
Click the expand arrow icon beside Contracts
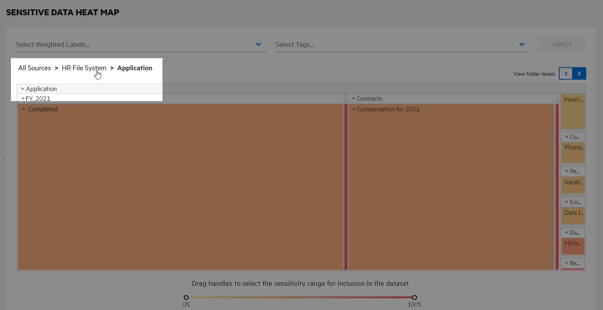click(355, 98)
